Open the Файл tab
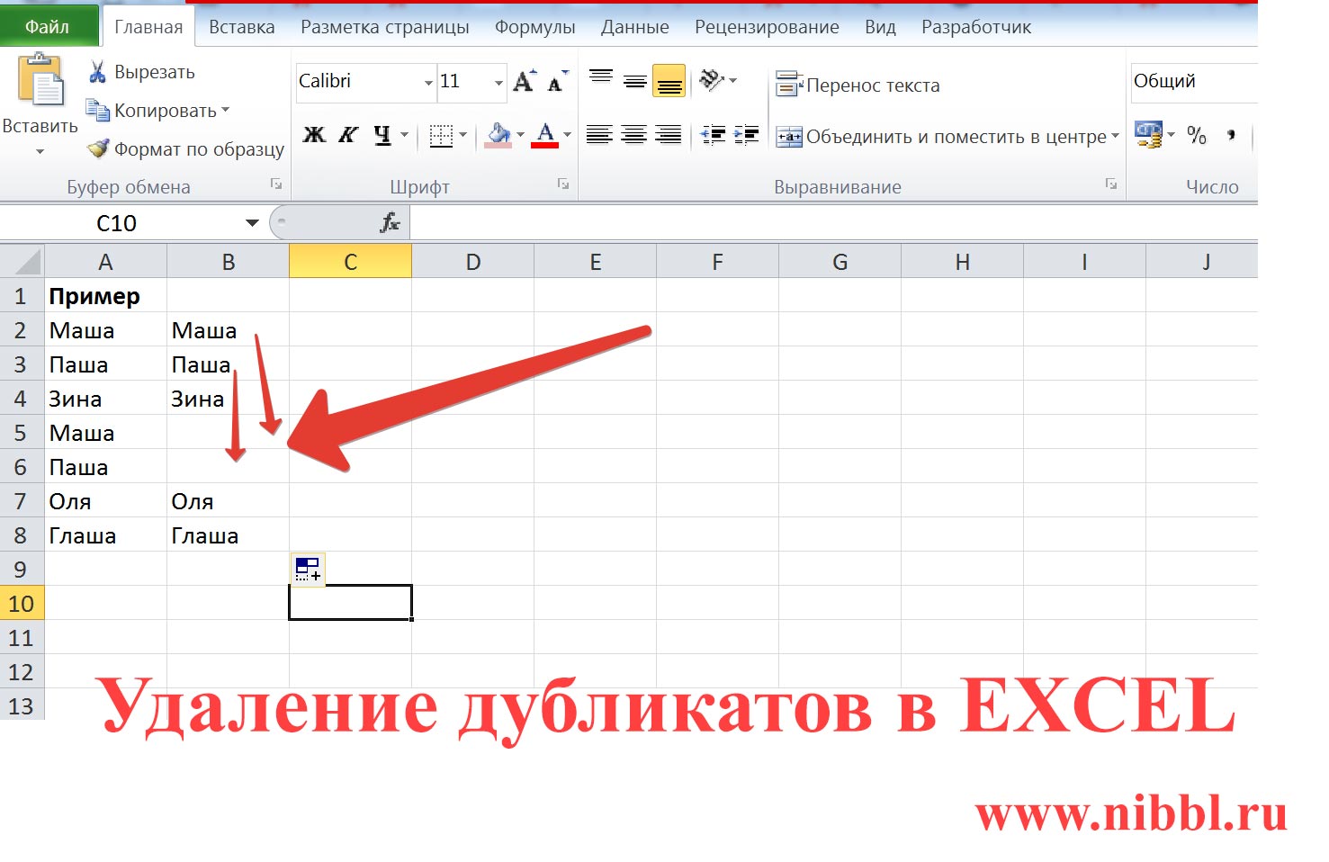 [49, 26]
